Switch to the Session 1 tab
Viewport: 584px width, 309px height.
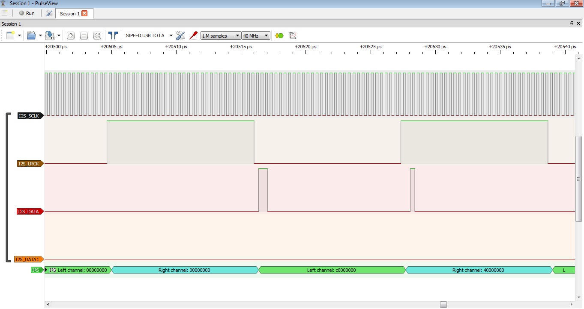click(69, 14)
